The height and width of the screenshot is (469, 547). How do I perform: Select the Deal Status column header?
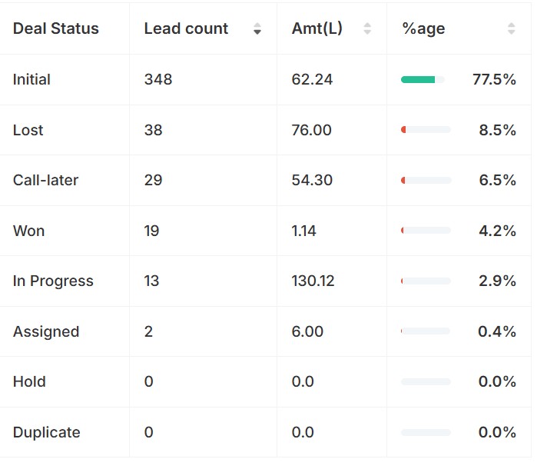[x=56, y=29]
